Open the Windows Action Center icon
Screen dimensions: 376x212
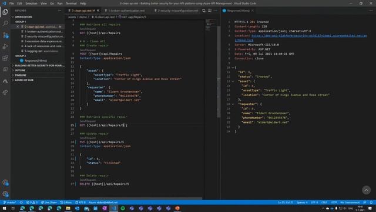point(370,208)
